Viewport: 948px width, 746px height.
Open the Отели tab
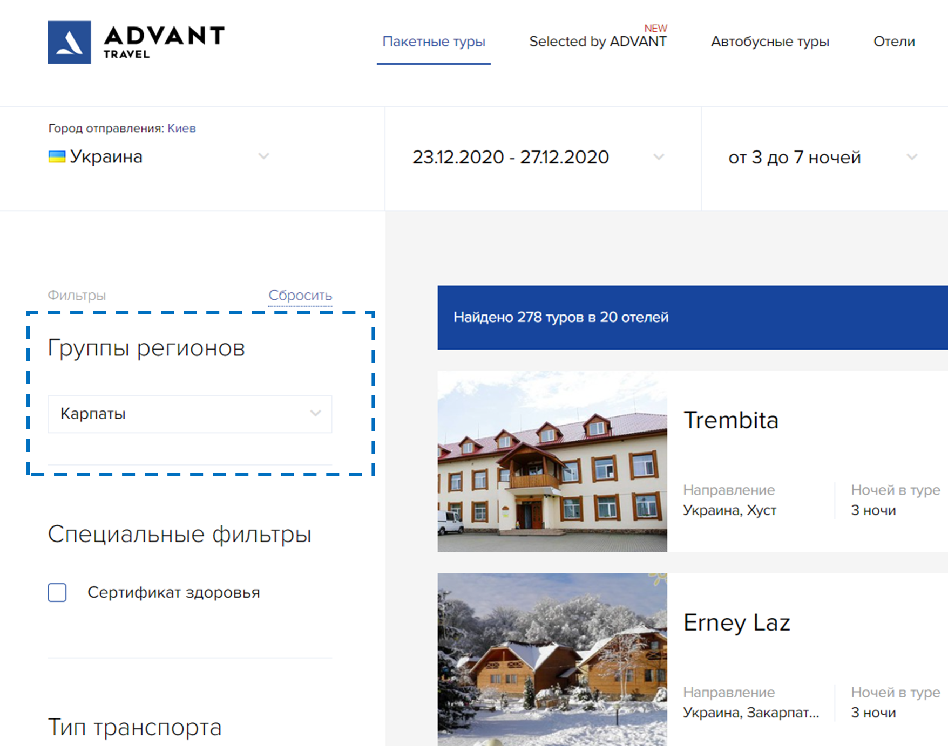(x=893, y=42)
